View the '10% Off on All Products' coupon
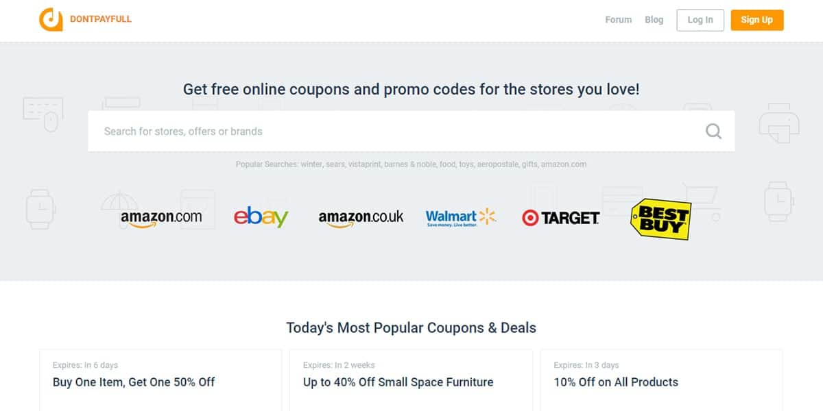This screenshot has width=823, height=411. click(x=616, y=382)
